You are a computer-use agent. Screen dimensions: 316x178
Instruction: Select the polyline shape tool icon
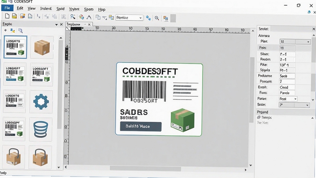point(89,17)
